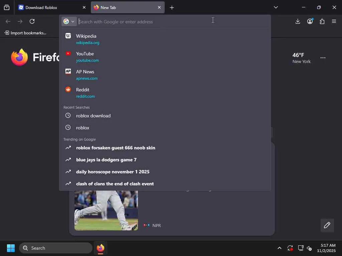
Task: Pick trending 'daily horoscope november 1 2025'
Action: pos(165,172)
